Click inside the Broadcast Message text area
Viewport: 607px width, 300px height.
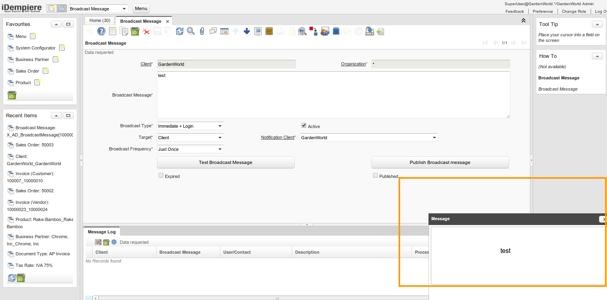[x=333, y=95]
